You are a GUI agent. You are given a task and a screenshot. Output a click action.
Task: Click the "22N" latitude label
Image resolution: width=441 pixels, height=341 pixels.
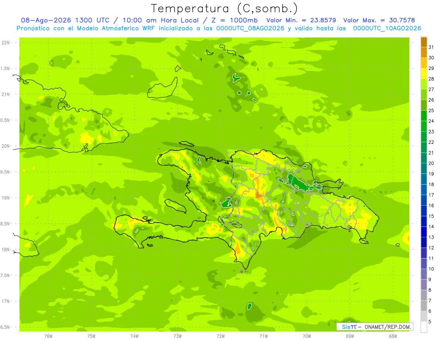click(6, 43)
